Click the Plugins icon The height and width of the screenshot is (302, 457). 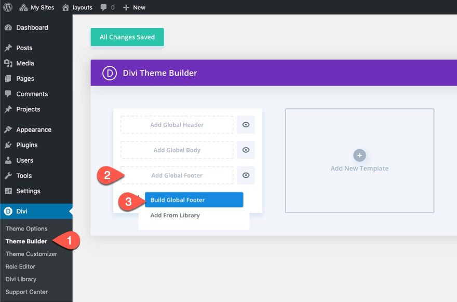click(7, 145)
